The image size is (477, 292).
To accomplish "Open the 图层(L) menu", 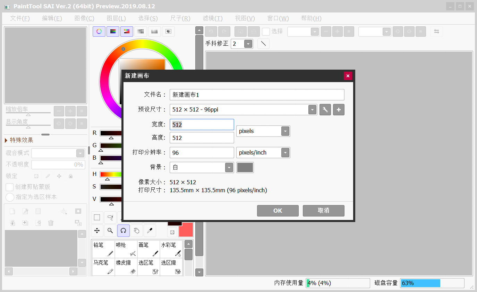I will [116, 18].
